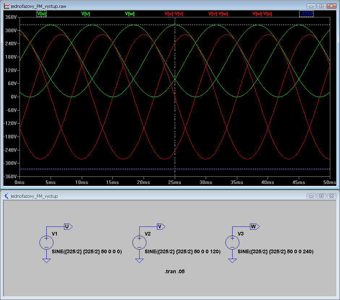Click the .tran .05 simulation directive

[x=175, y=271]
